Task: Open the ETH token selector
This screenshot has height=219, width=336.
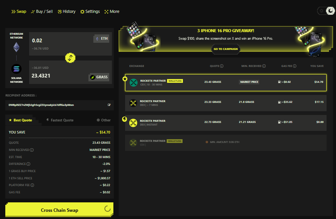Action: click(x=101, y=39)
